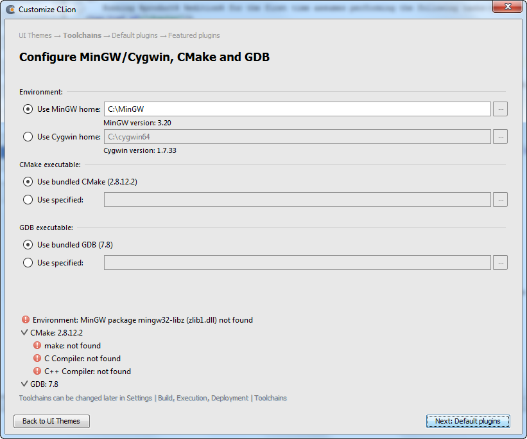Choose Use bundled GDB (7.8) option
527x439 pixels.
(x=28, y=245)
